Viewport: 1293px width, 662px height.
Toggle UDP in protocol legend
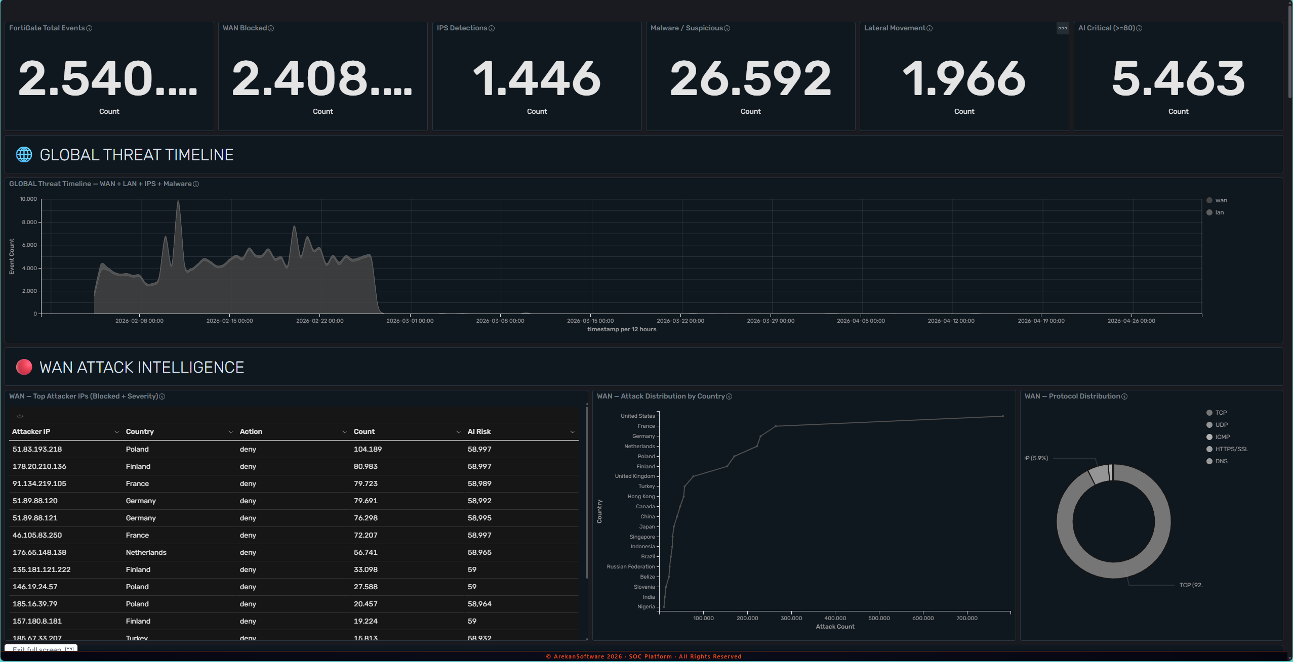(x=1217, y=425)
